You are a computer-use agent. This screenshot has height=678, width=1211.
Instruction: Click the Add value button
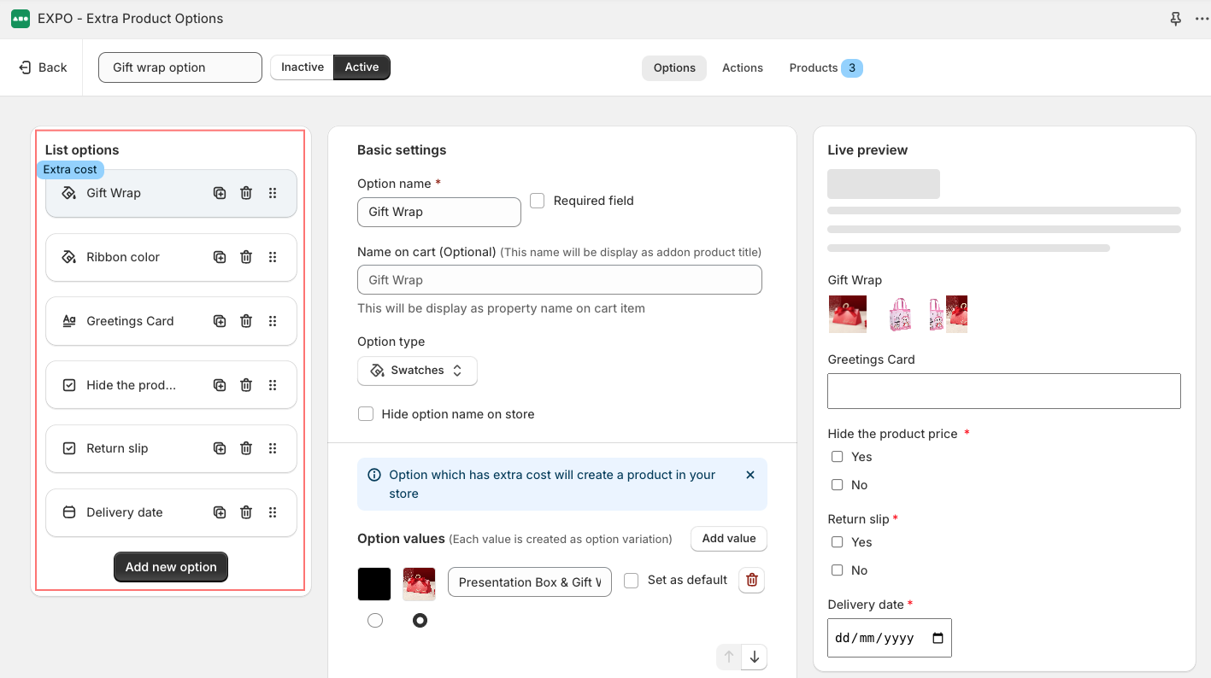click(729, 539)
